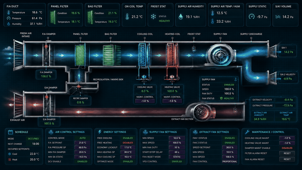The height and width of the screenshot is (170, 302).
Task: Edit the Min Fan Duty 10 % field
Action: coord(177,147)
